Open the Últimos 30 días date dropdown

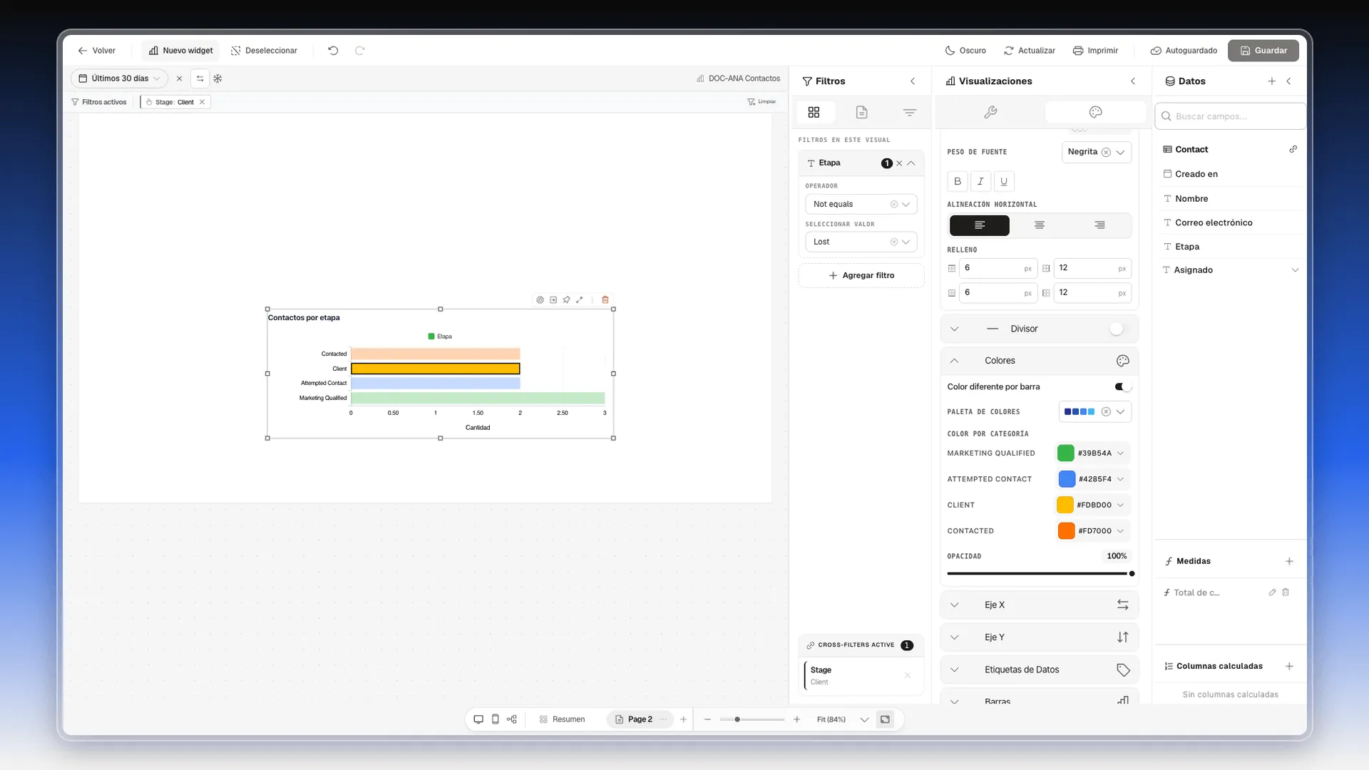(119, 78)
